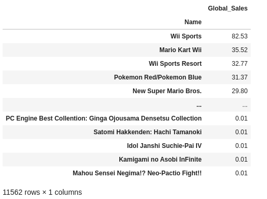The image size is (267, 199).
Task: Click the Global_Sales column header
Action: click(x=228, y=8)
